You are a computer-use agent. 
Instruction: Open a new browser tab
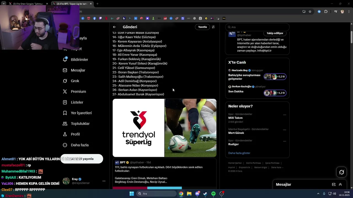(97, 4)
